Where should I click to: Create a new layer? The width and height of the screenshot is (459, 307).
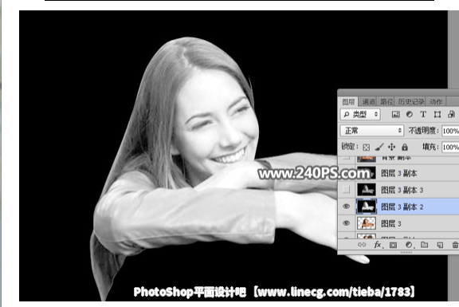click(x=440, y=245)
